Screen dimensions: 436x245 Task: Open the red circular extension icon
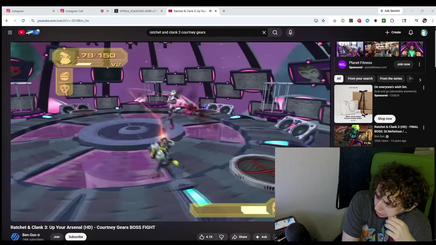[x=359, y=21]
